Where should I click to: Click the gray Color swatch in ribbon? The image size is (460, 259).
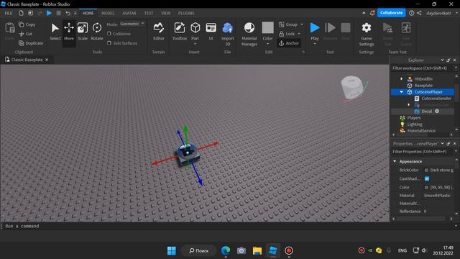267,27
